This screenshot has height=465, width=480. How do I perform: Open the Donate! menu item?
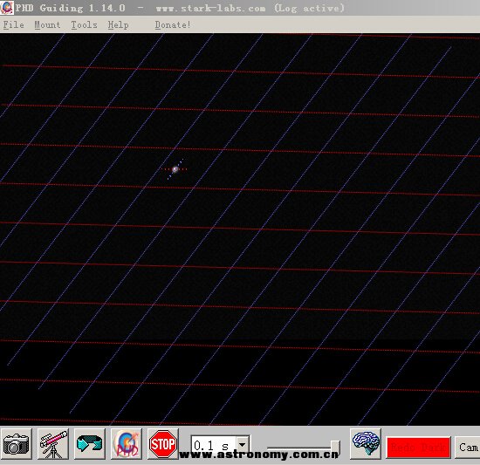click(x=173, y=24)
